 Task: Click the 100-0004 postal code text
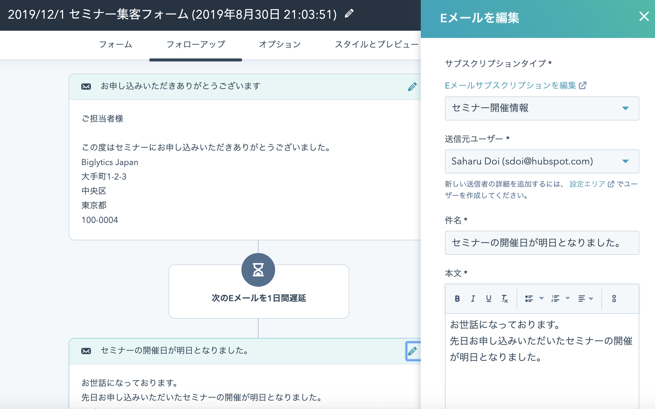coord(100,220)
